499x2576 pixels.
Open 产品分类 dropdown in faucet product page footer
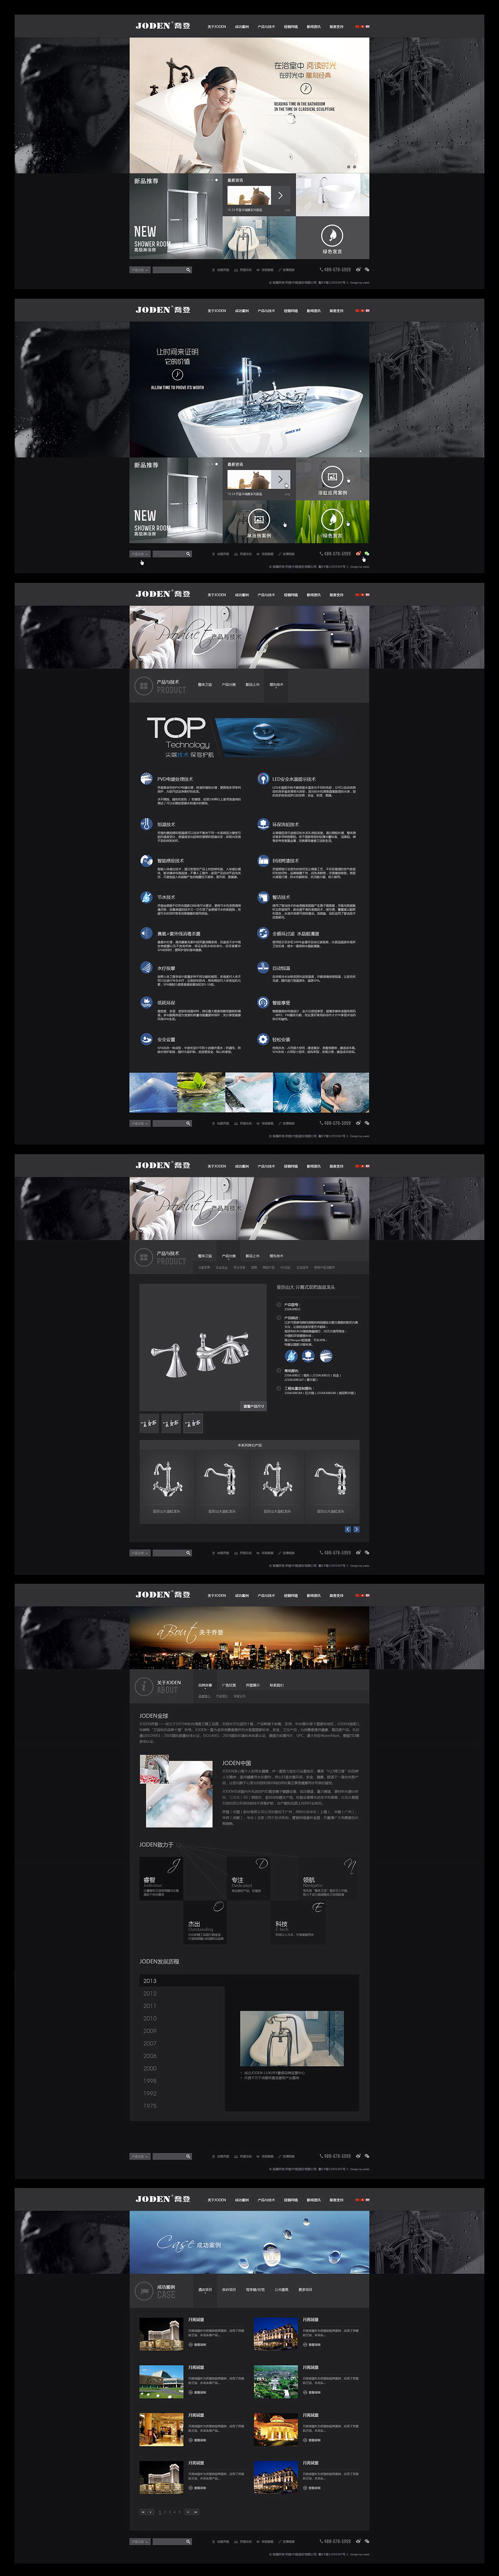tap(140, 1553)
